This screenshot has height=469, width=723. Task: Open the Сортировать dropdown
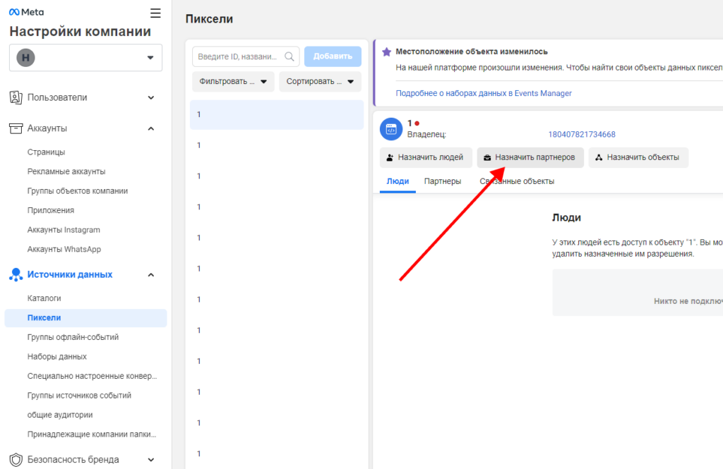point(320,82)
